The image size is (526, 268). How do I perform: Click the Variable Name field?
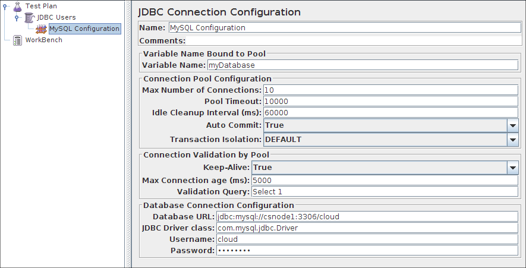[x=362, y=65]
